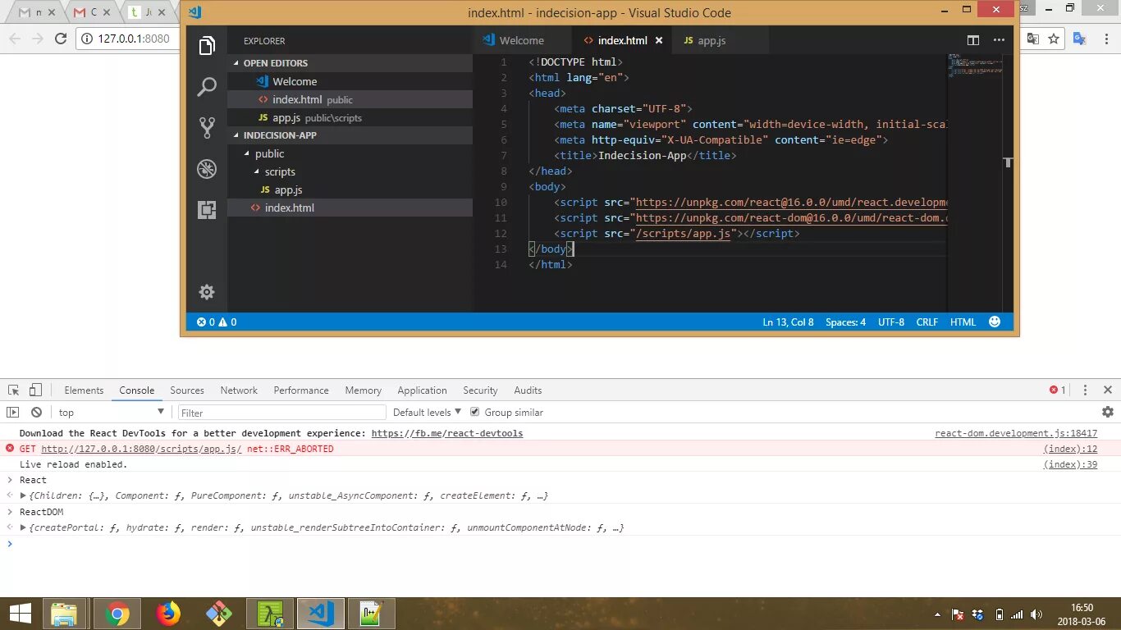
Task: Open the Explorer view in activity bar
Action: click(207, 45)
